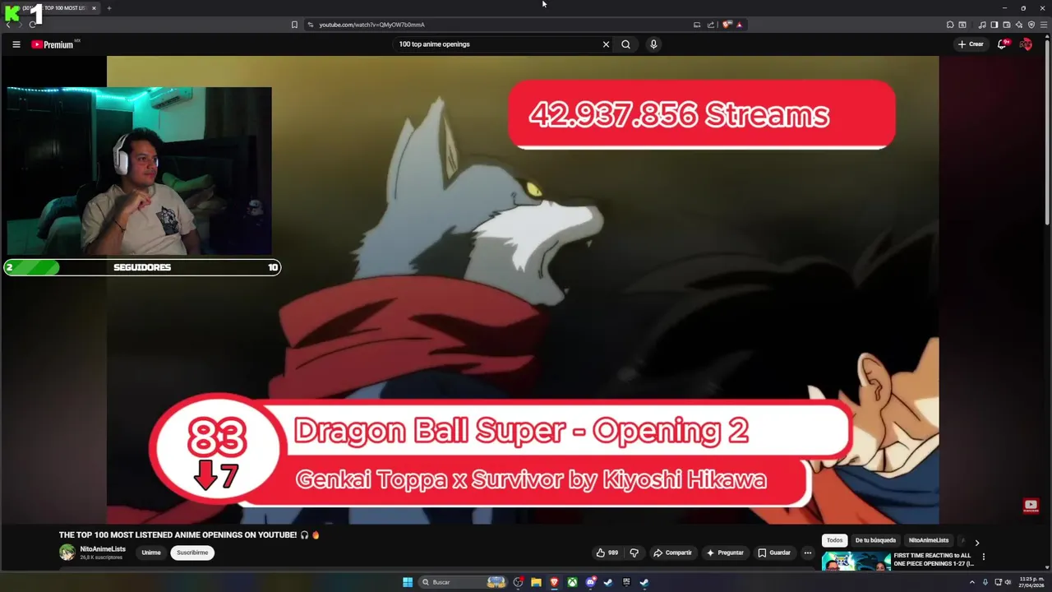The height and width of the screenshot is (592, 1052).
Task: Toggle the browser sidebar panel
Action: pyautogui.click(x=994, y=25)
